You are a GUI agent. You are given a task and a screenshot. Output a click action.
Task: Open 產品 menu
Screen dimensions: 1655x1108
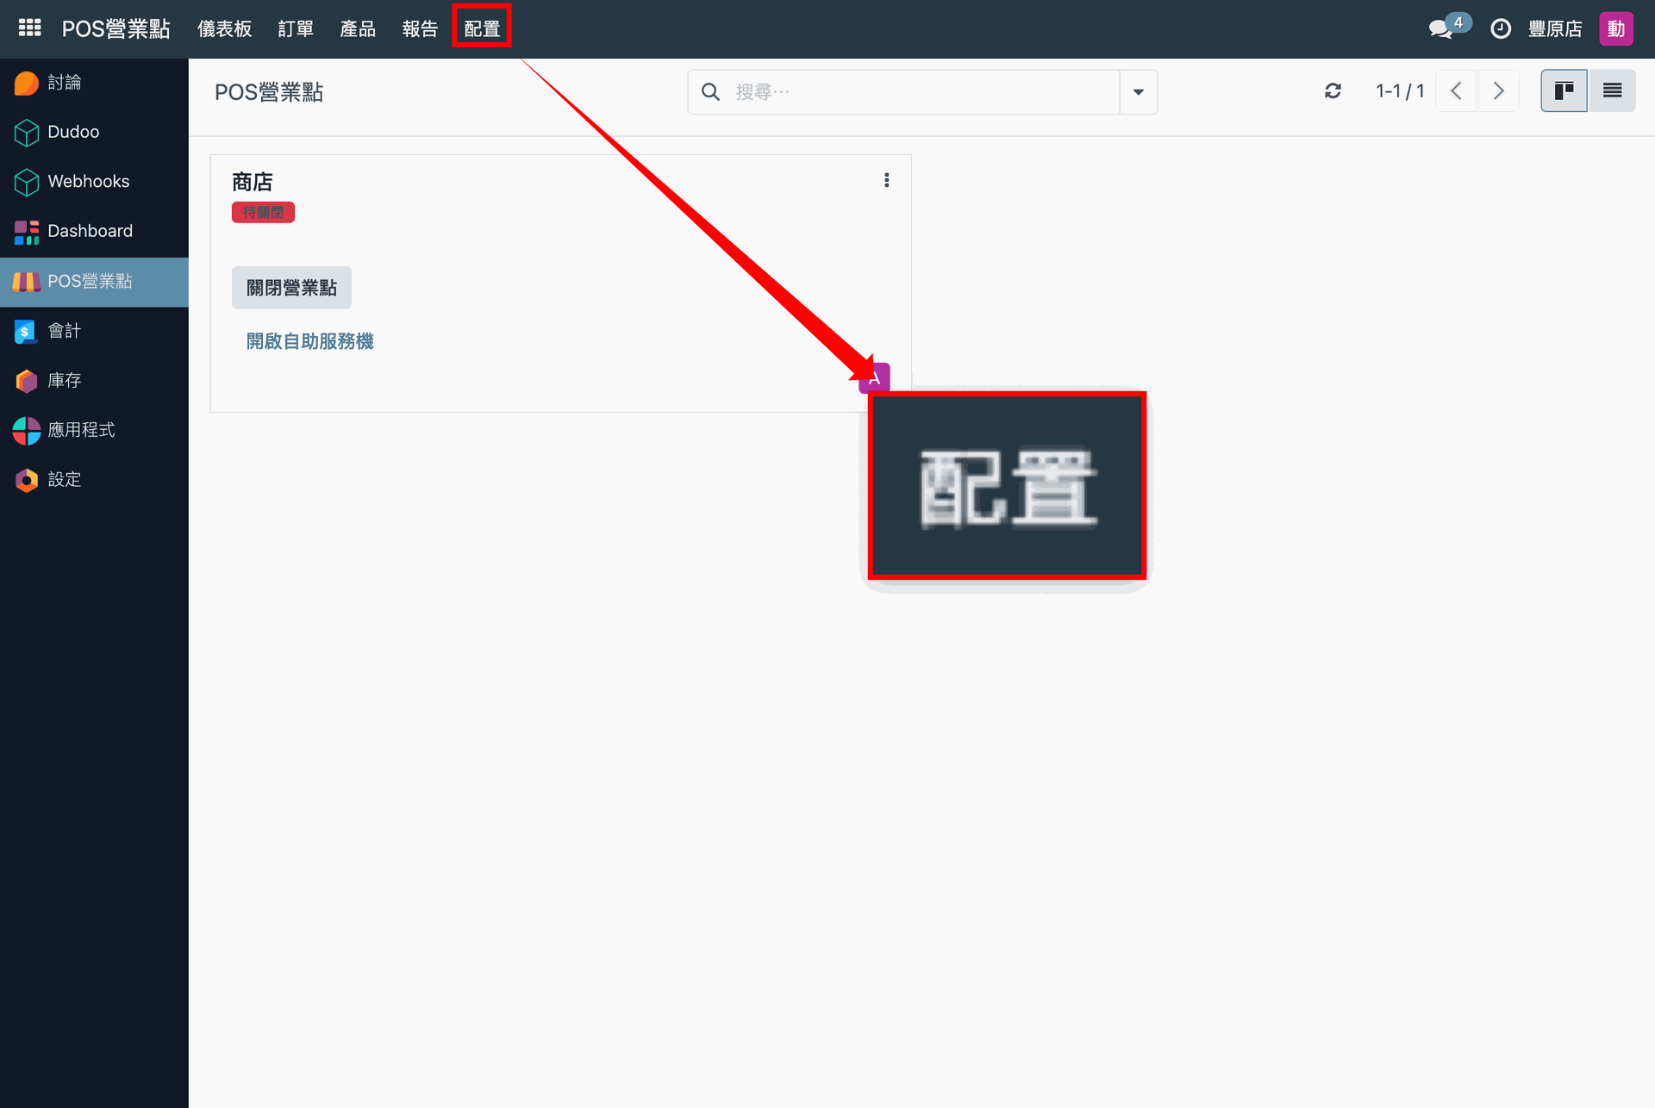click(x=358, y=29)
